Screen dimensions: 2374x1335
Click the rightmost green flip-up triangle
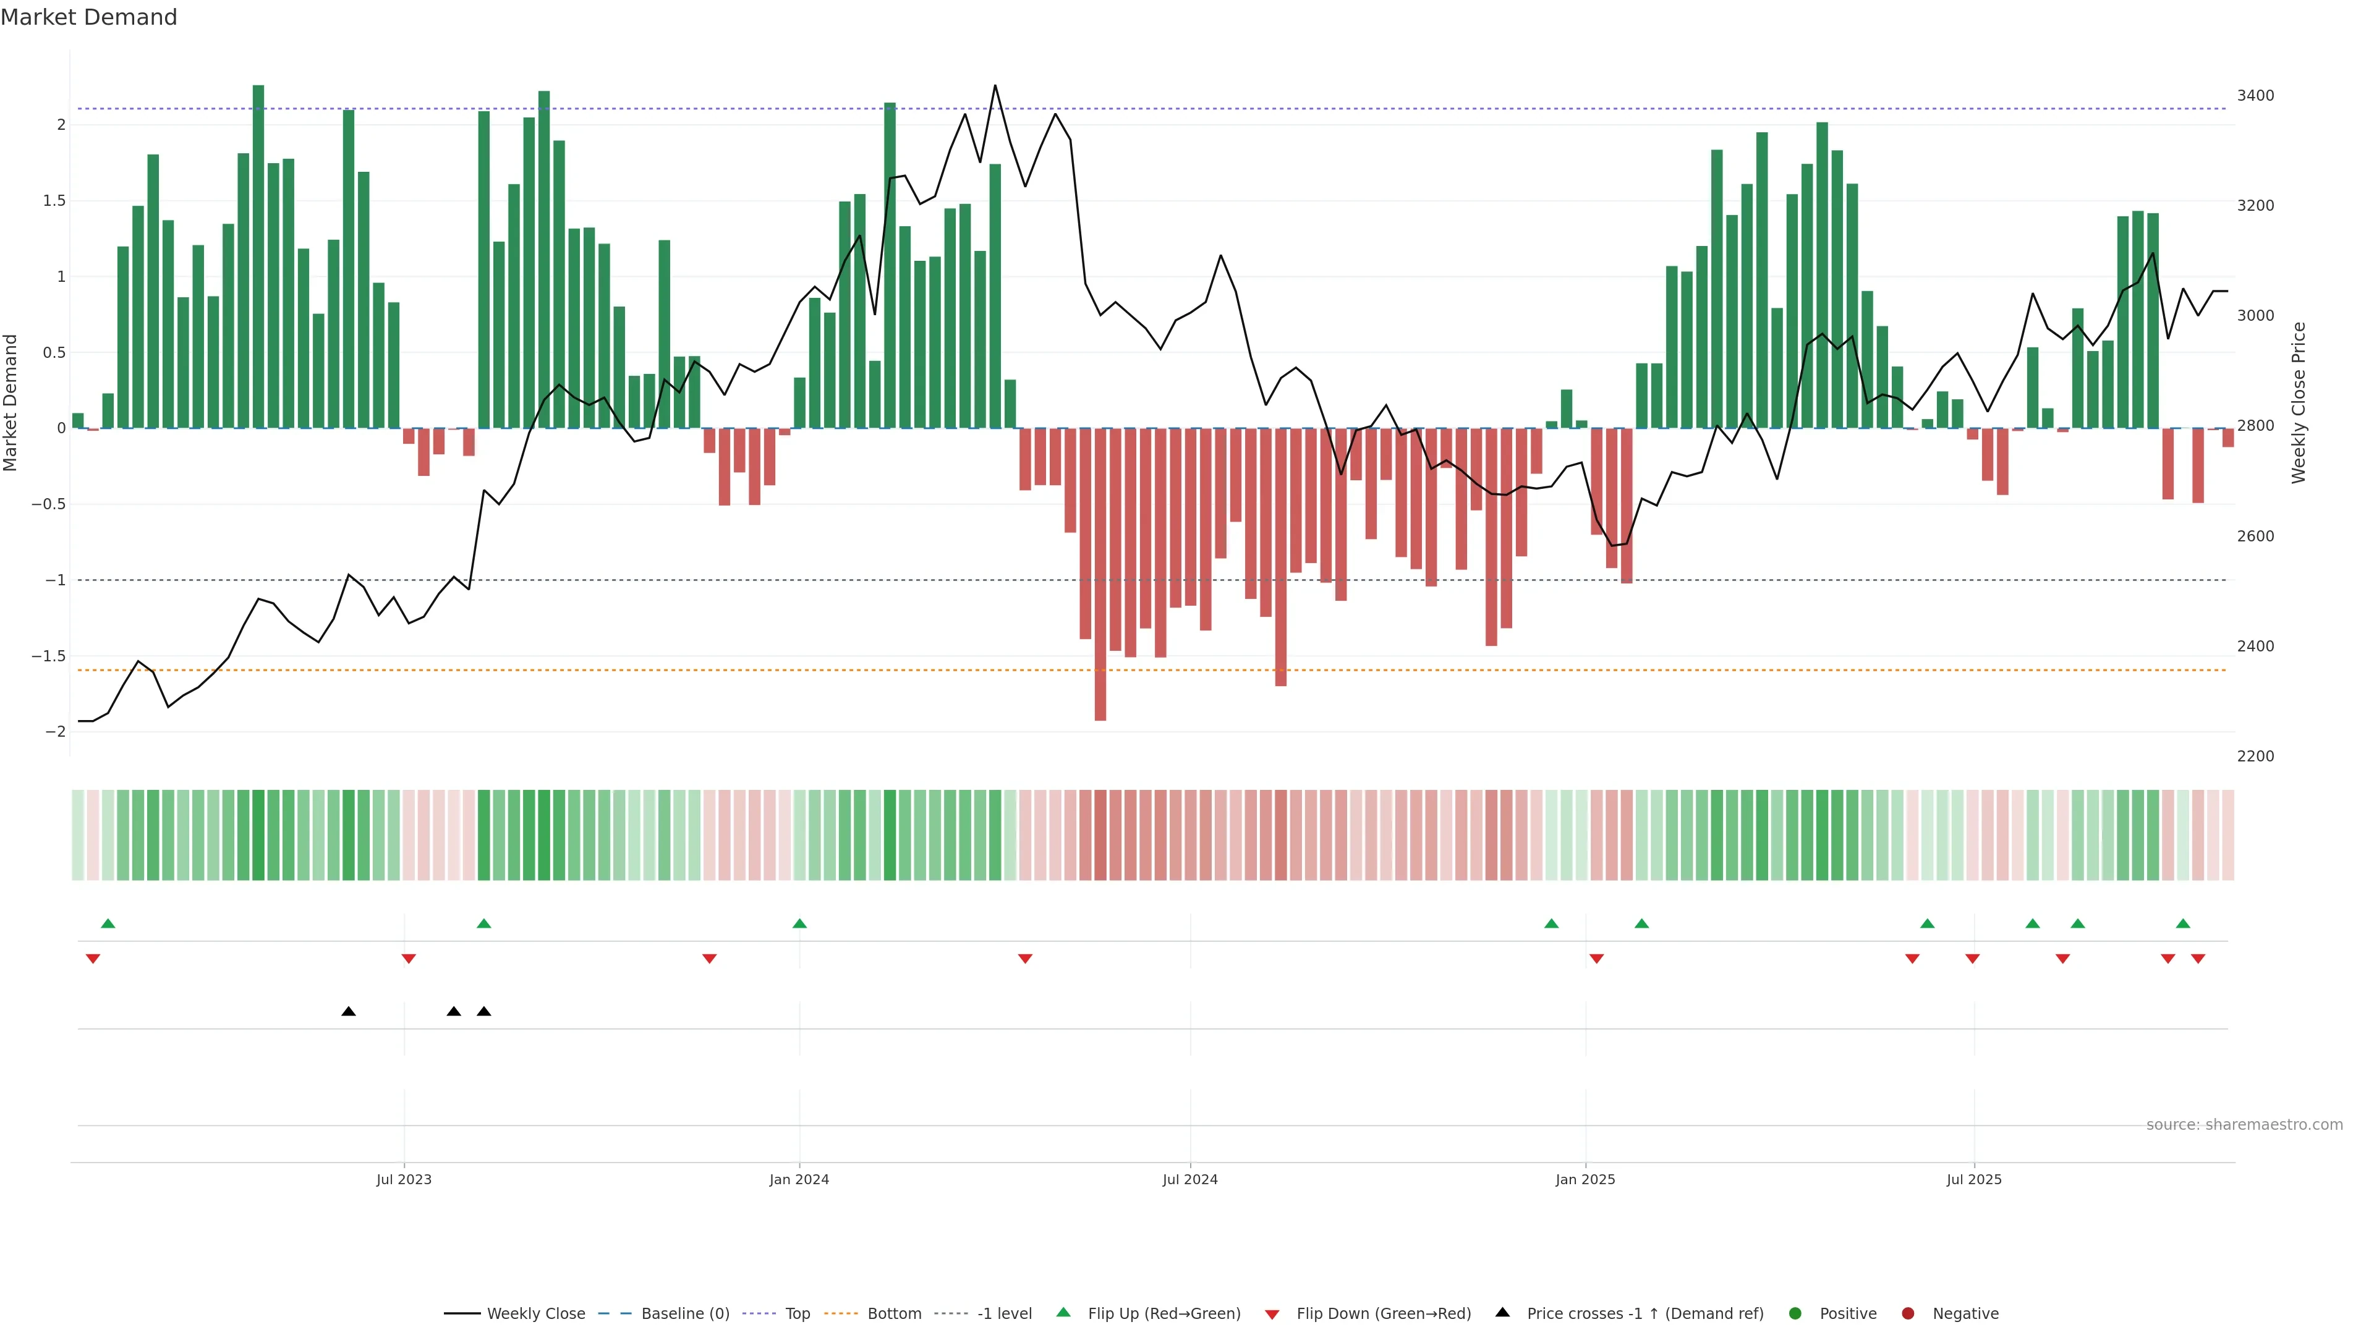tap(2182, 923)
